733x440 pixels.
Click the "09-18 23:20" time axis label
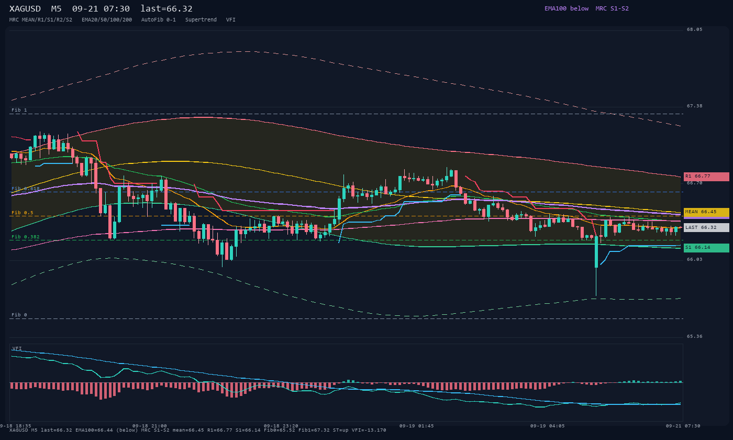point(281,426)
